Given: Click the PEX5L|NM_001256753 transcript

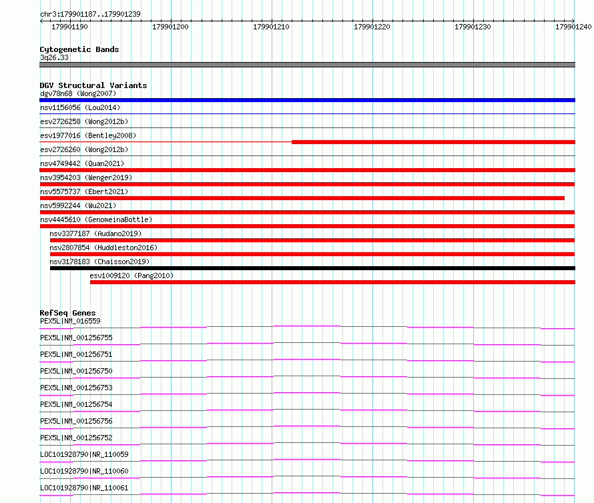Looking at the screenshot, I should pyautogui.click(x=76, y=388).
